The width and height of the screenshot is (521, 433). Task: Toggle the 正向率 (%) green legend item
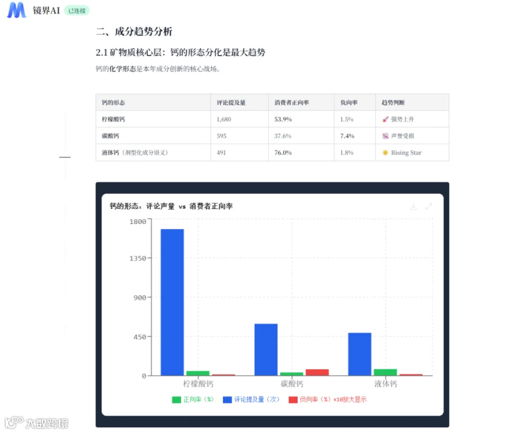(x=193, y=399)
